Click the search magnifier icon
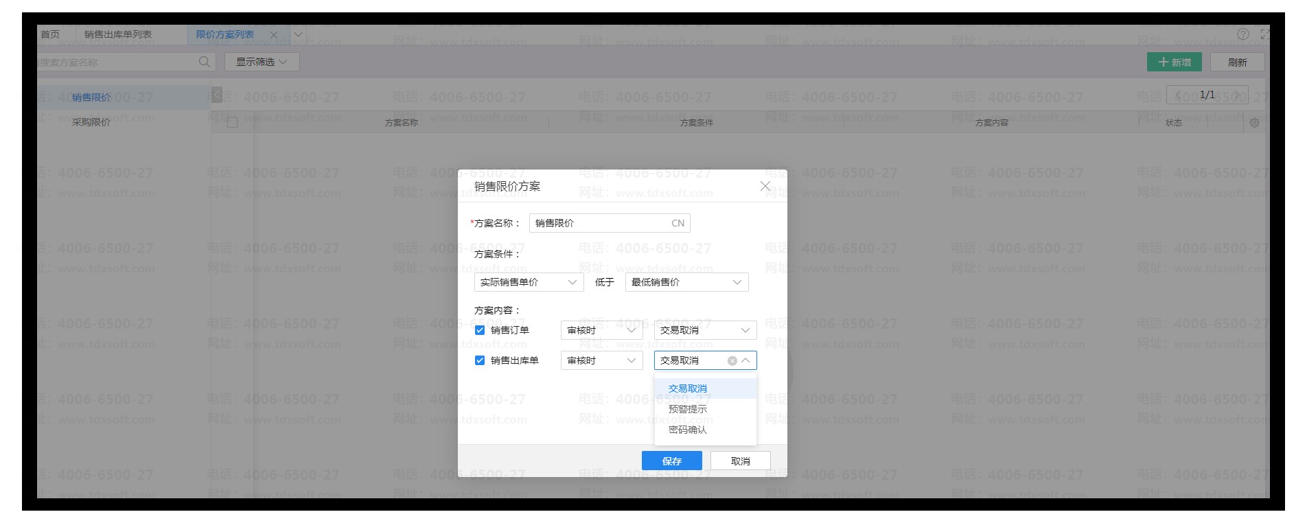Screen dimensions: 1307x523 (204, 62)
